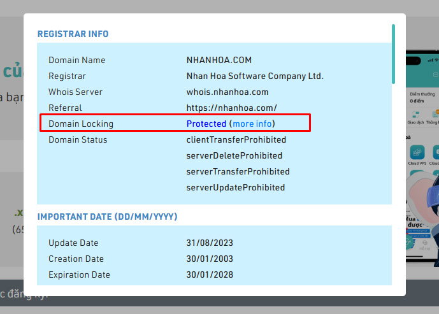439x314 pixels.
Task: Select 'Nhan Hoa Software Company Ltd.' registrar text
Action: [255, 76]
